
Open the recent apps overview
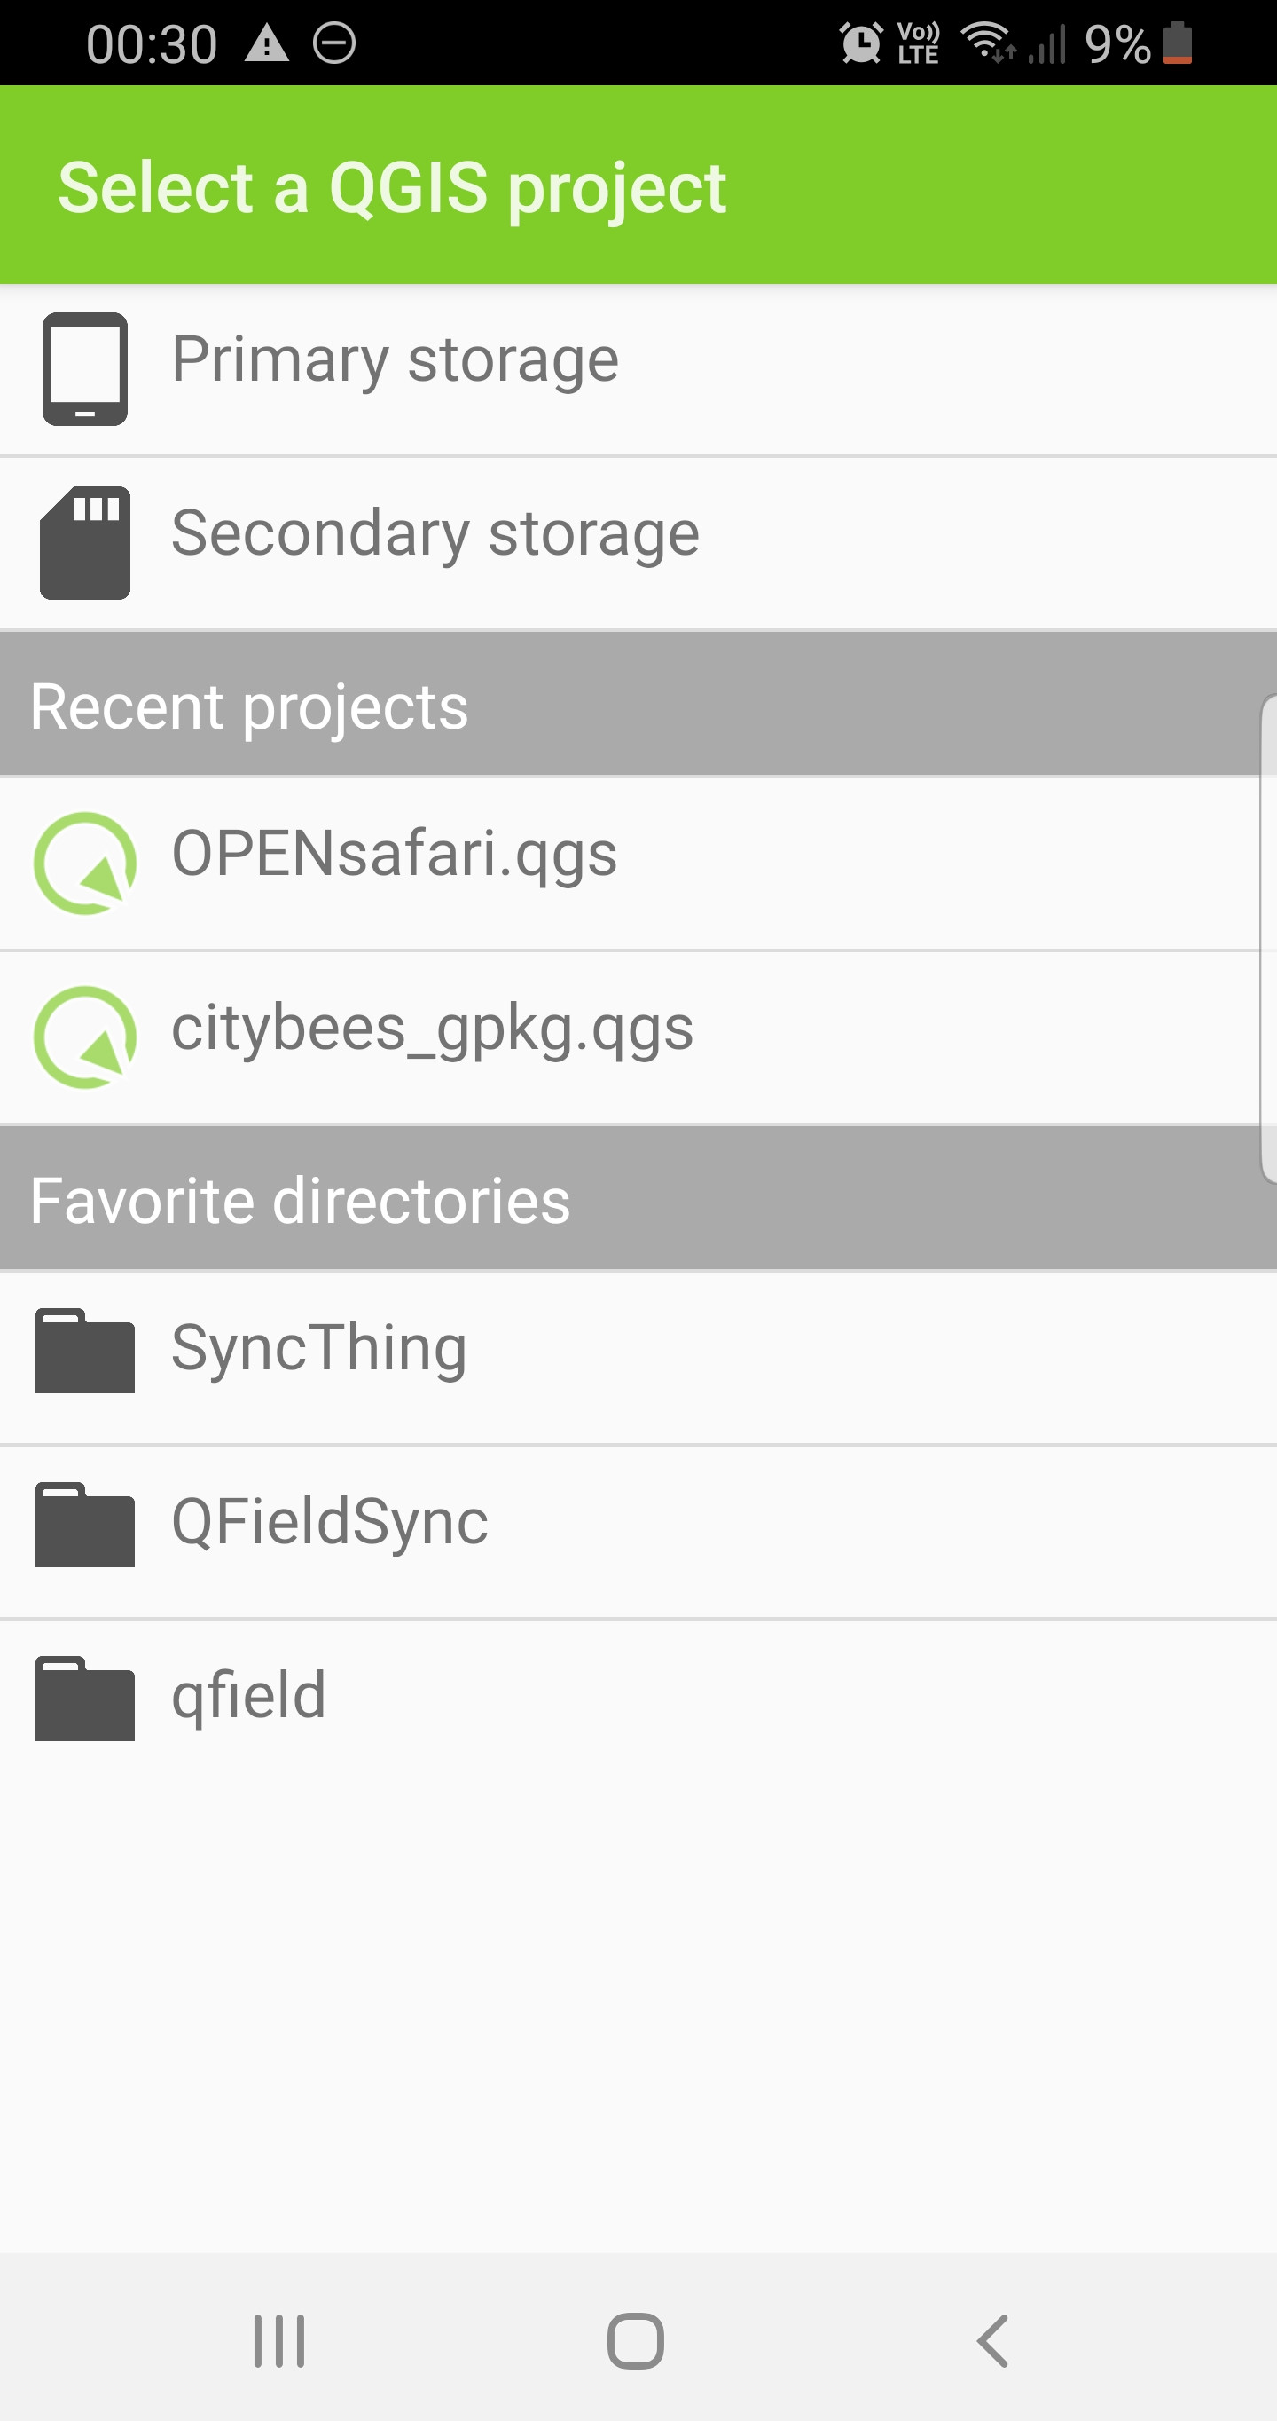tap(278, 2340)
